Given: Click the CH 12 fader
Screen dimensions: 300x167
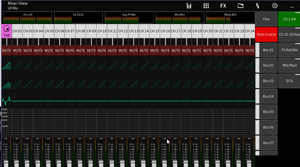Looking at the screenshot, I should 122,164.
